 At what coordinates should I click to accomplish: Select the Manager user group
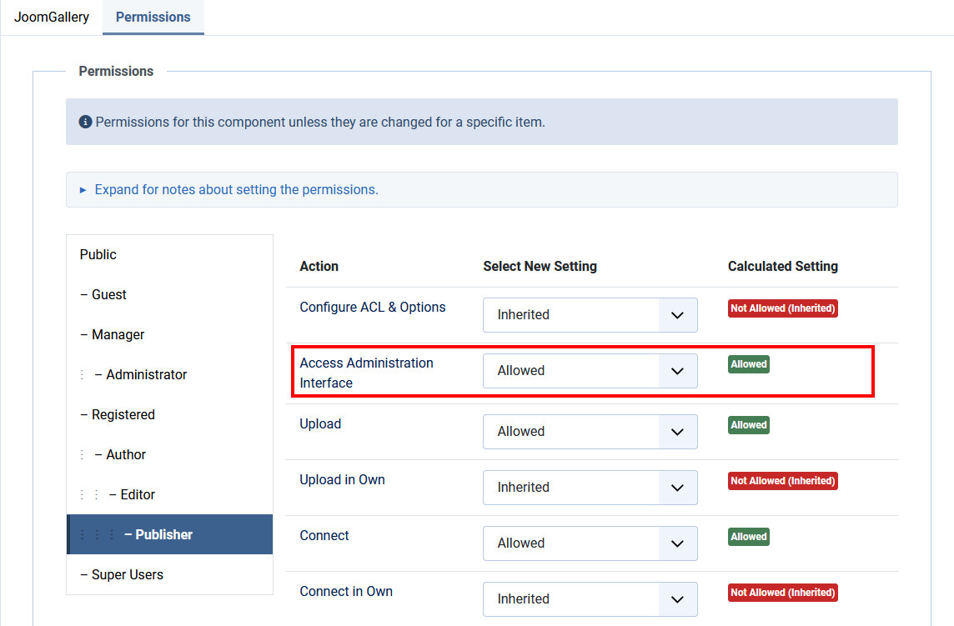pos(170,334)
